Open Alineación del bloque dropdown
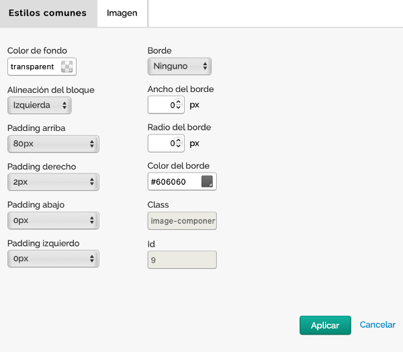Viewport: 403px width, 352px height. pyautogui.click(x=39, y=105)
